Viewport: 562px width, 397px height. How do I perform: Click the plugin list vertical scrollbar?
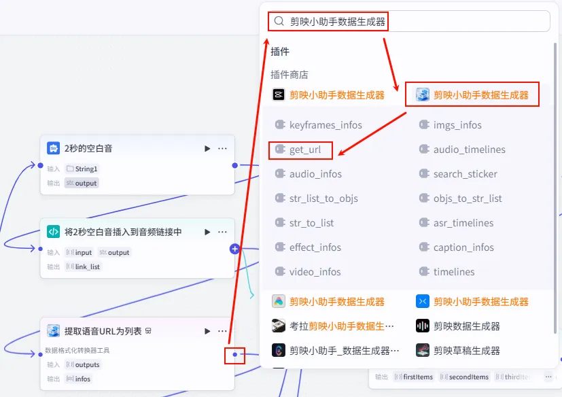(x=555, y=188)
